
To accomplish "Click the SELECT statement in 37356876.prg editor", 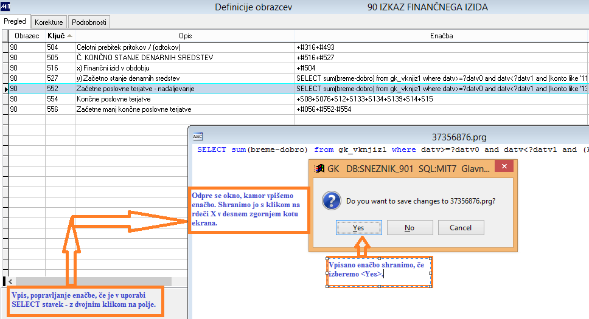I will [392, 149].
